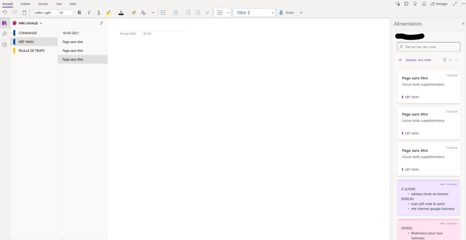
Task: Open the notifications bell
Action: click(x=424, y=4)
